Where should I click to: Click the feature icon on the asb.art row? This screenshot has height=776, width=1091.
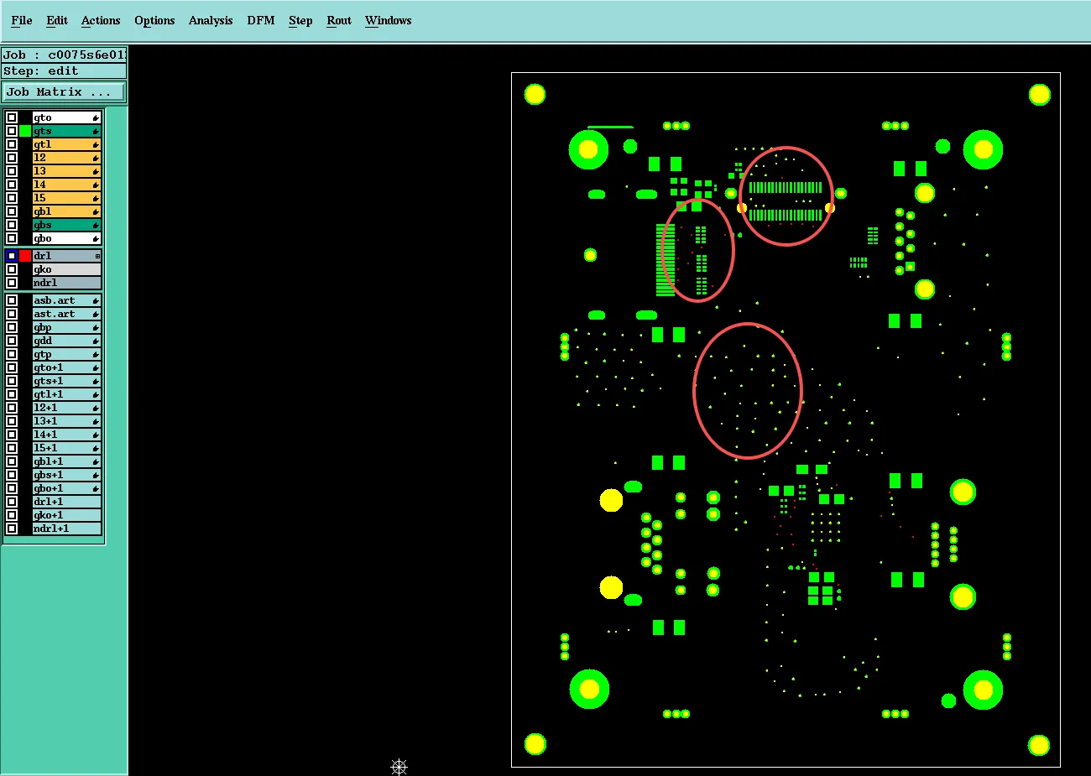(x=96, y=300)
